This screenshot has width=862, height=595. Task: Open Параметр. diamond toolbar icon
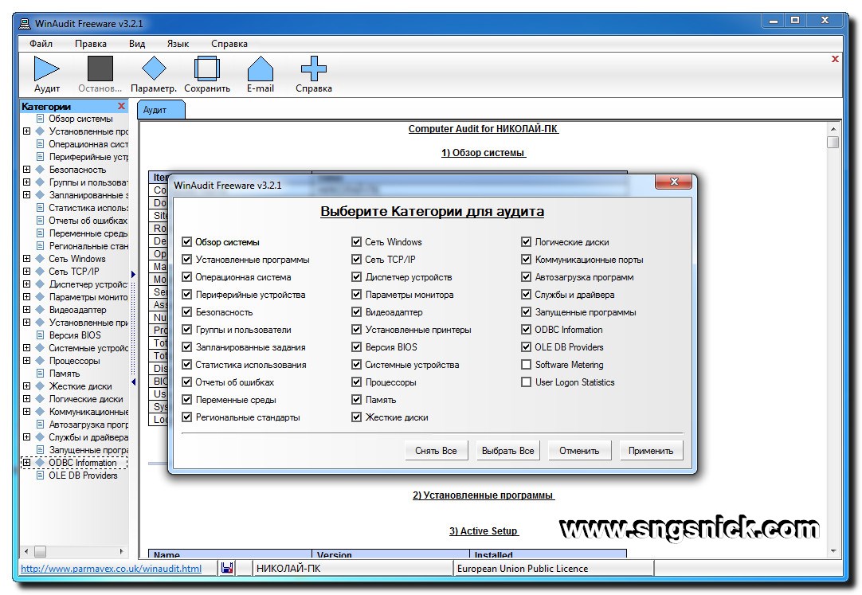click(154, 69)
